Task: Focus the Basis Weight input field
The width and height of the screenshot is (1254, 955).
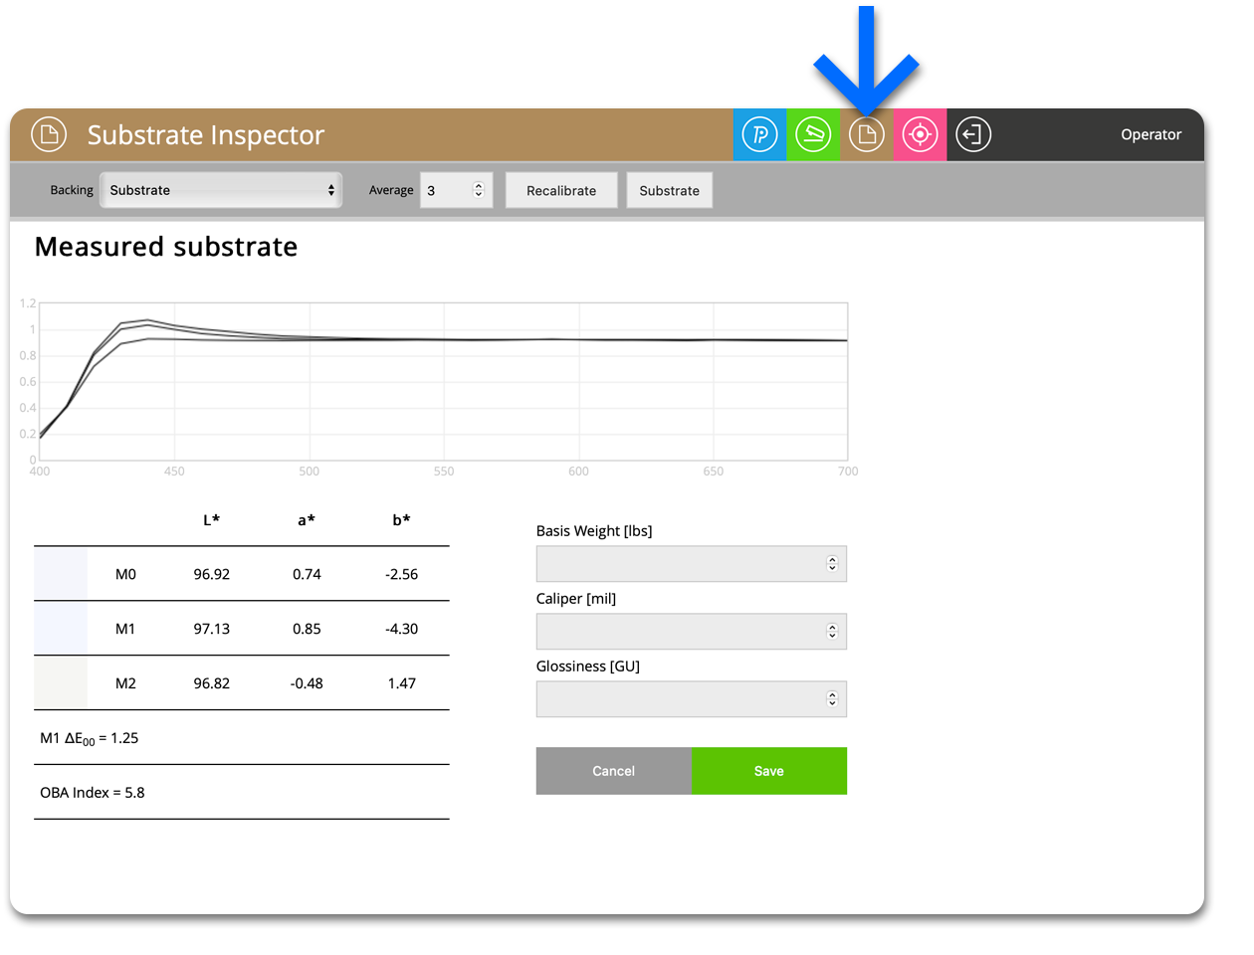Action: coord(692,564)
